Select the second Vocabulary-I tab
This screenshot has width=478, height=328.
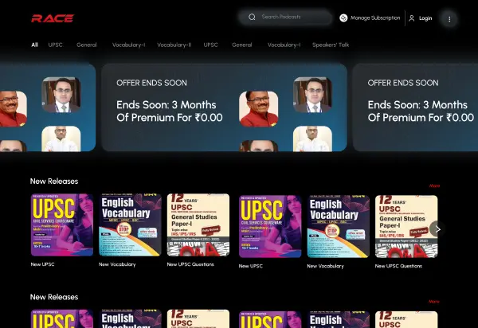coord(284,45)
